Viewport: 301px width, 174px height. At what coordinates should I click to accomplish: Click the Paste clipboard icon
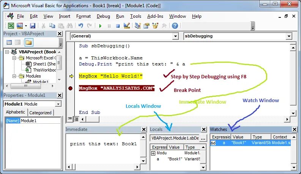tap(61, 26)
